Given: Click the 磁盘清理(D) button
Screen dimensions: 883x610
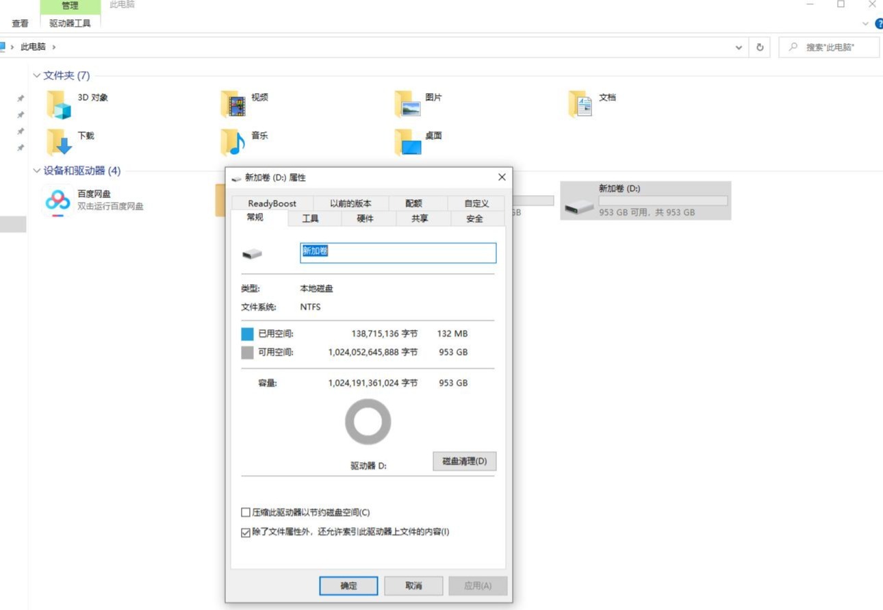Looking at the screenshot, I should (463, 461).
